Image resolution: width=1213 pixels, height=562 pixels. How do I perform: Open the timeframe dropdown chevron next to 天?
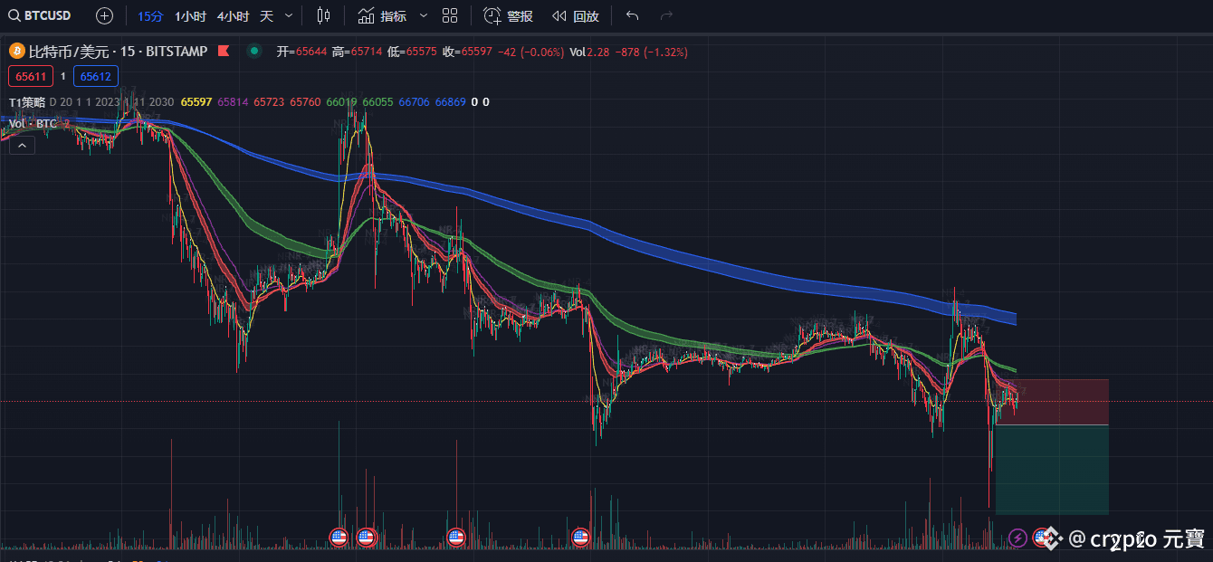287,15
